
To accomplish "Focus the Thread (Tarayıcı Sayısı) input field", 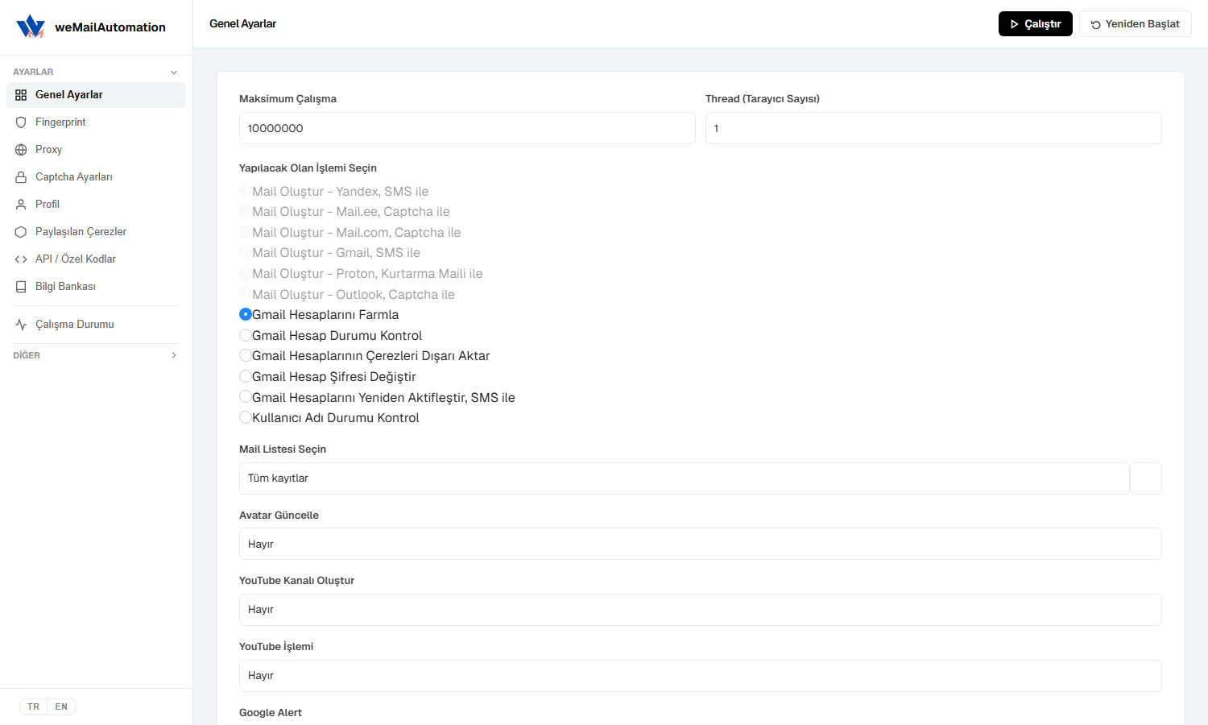I will (x=933, y=128).
